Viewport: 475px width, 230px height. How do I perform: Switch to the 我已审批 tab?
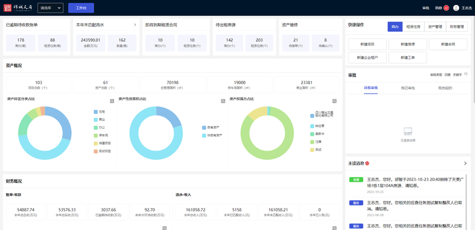coord(408,88)
